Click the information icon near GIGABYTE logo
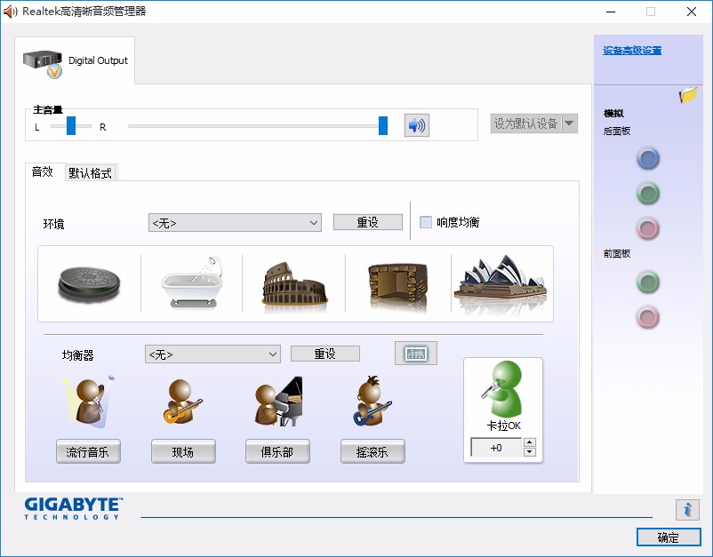This screenshot has width=713, height=557. (x=686, y=510)
